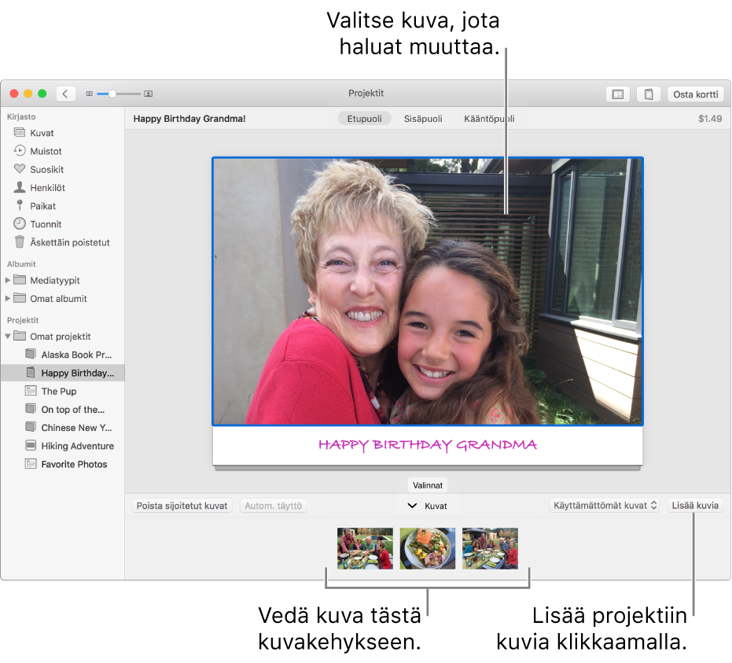The image size is (732, 663).
Task: Collapse the Kuvat tray chevron
Action: (x=411, y=506)
